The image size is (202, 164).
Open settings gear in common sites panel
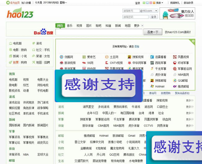coord(193,41)
